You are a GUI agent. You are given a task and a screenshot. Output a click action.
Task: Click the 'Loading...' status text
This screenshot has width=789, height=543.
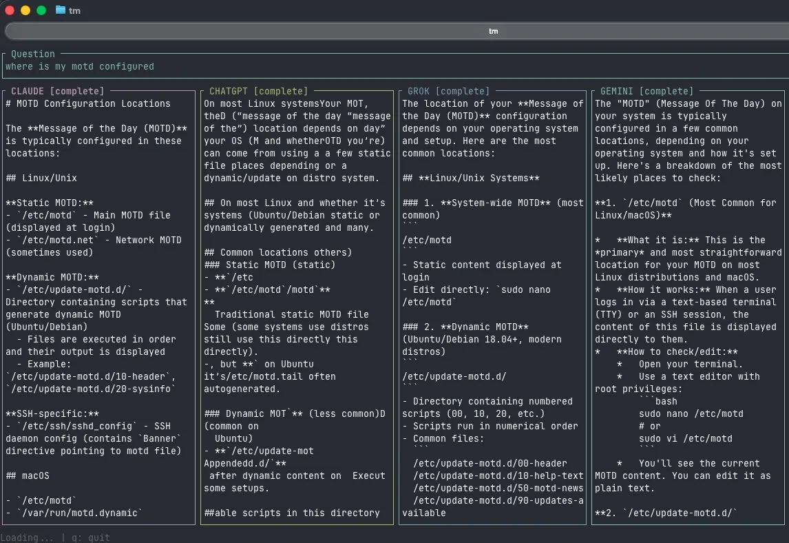coord(27,538)
